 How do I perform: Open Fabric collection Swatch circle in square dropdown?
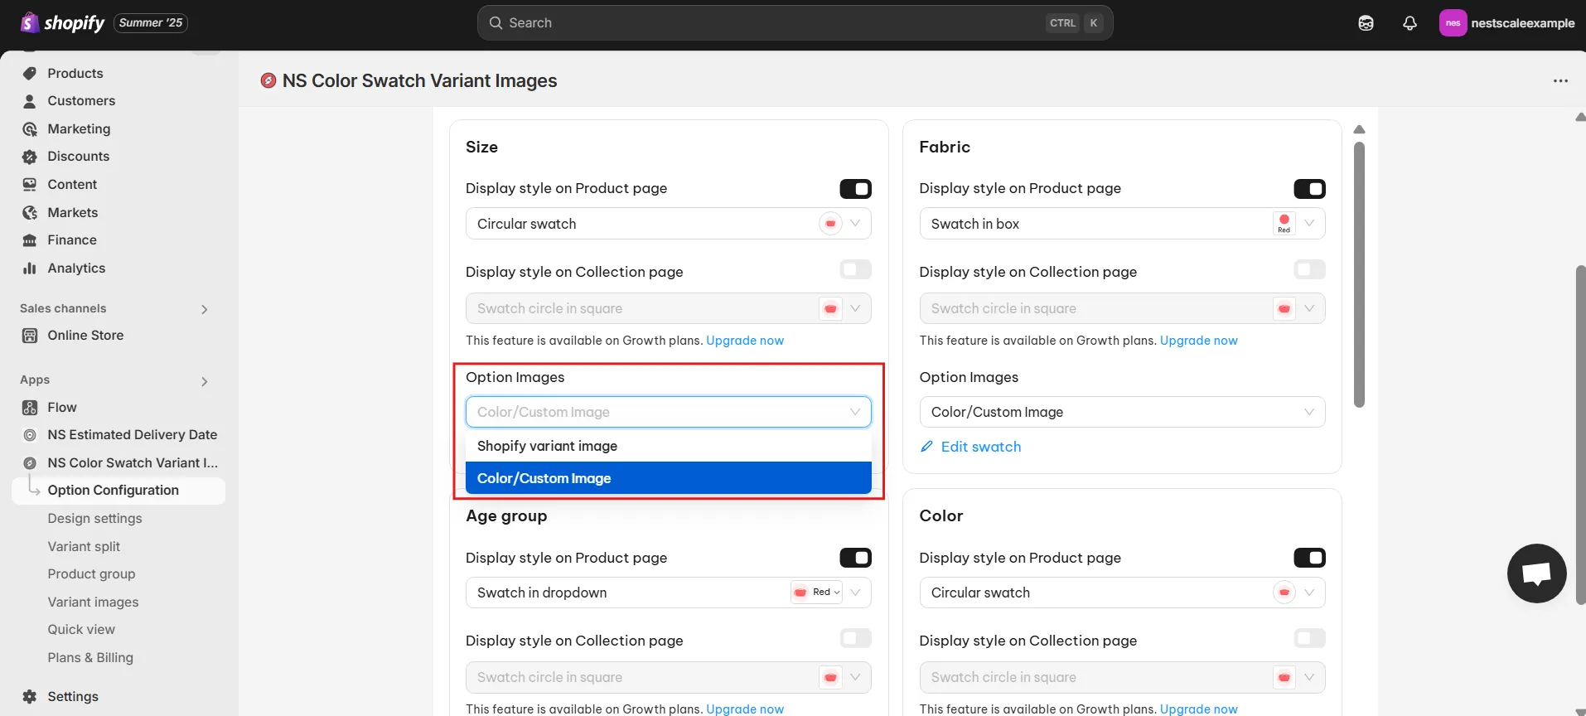pyautogui.click(x=1122, y=308)
